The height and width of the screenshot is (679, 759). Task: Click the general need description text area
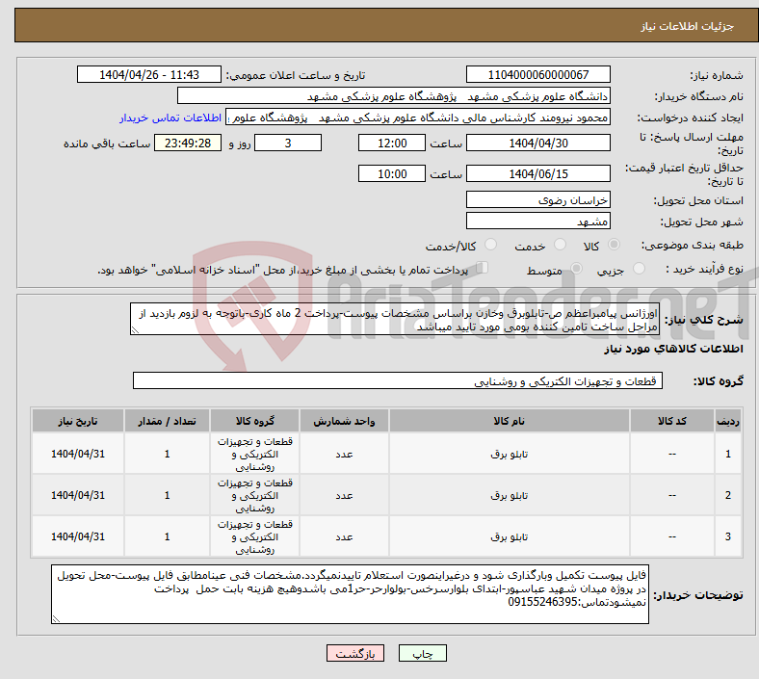coord(395,320)
